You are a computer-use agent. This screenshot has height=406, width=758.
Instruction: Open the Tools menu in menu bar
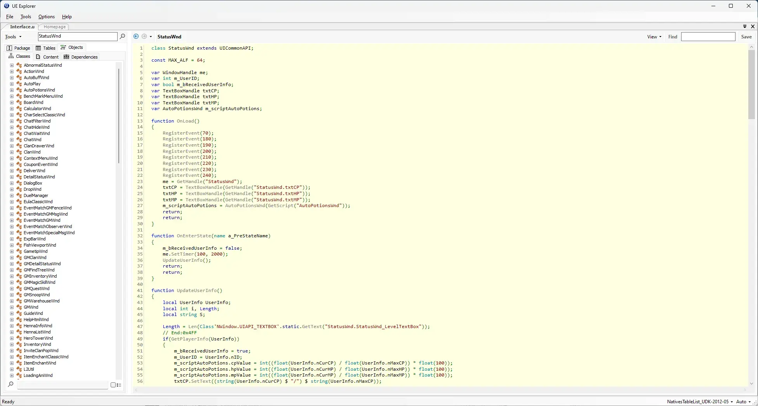tap(26, 17)
